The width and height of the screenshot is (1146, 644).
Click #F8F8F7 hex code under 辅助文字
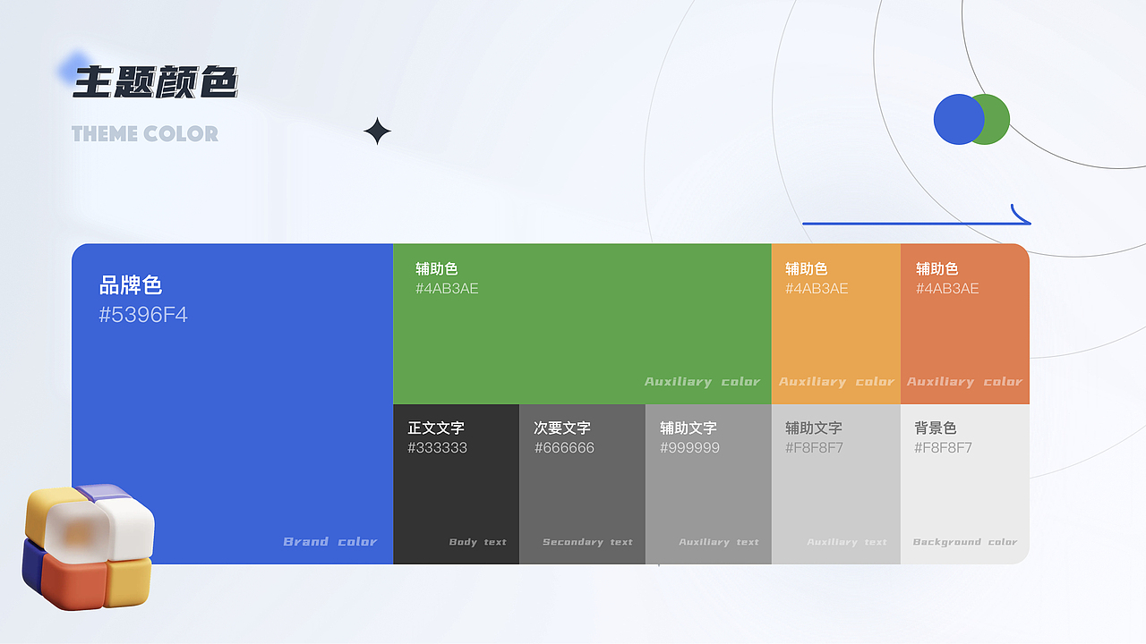click(814, 448)
